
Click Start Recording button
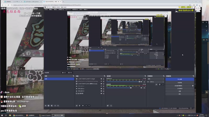tap(179, 82)
